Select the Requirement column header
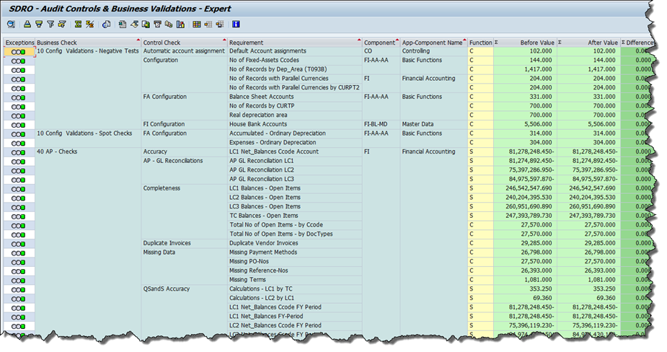Viewport: 667px width, 352px height. click(x=295, y=43)
